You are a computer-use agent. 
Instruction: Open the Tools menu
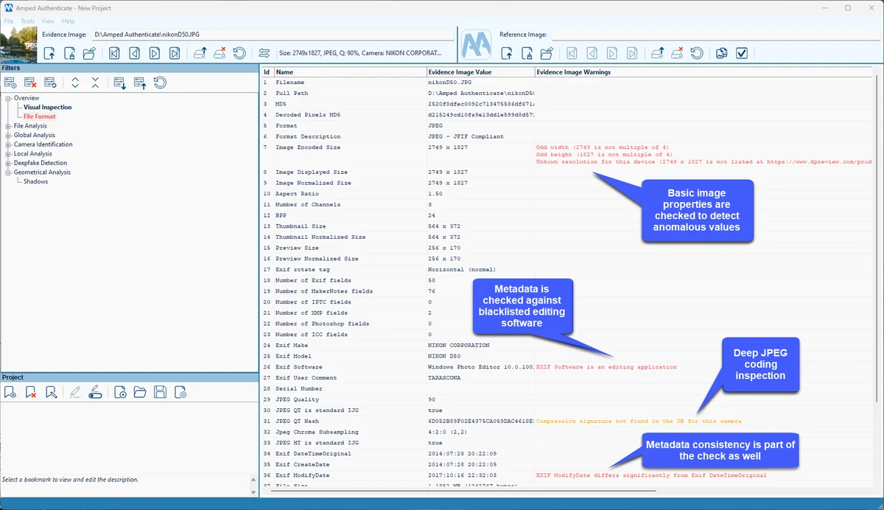[27, 21]
